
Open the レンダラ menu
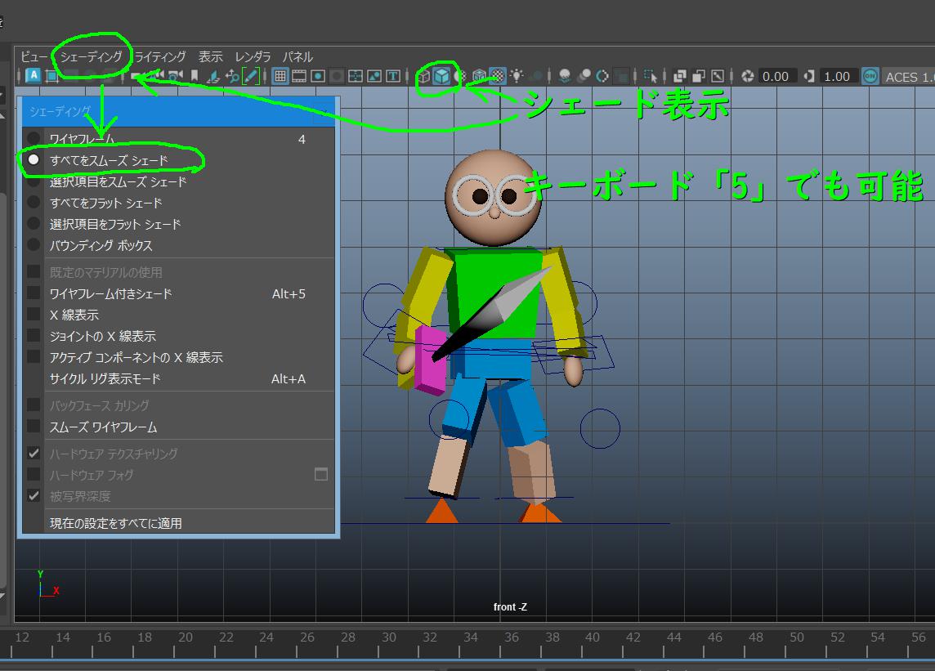click(253, 56)
